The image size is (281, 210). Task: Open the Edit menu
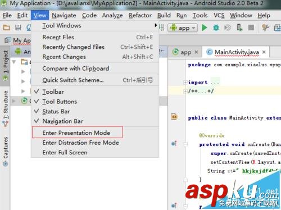click(x=22, y=15)
